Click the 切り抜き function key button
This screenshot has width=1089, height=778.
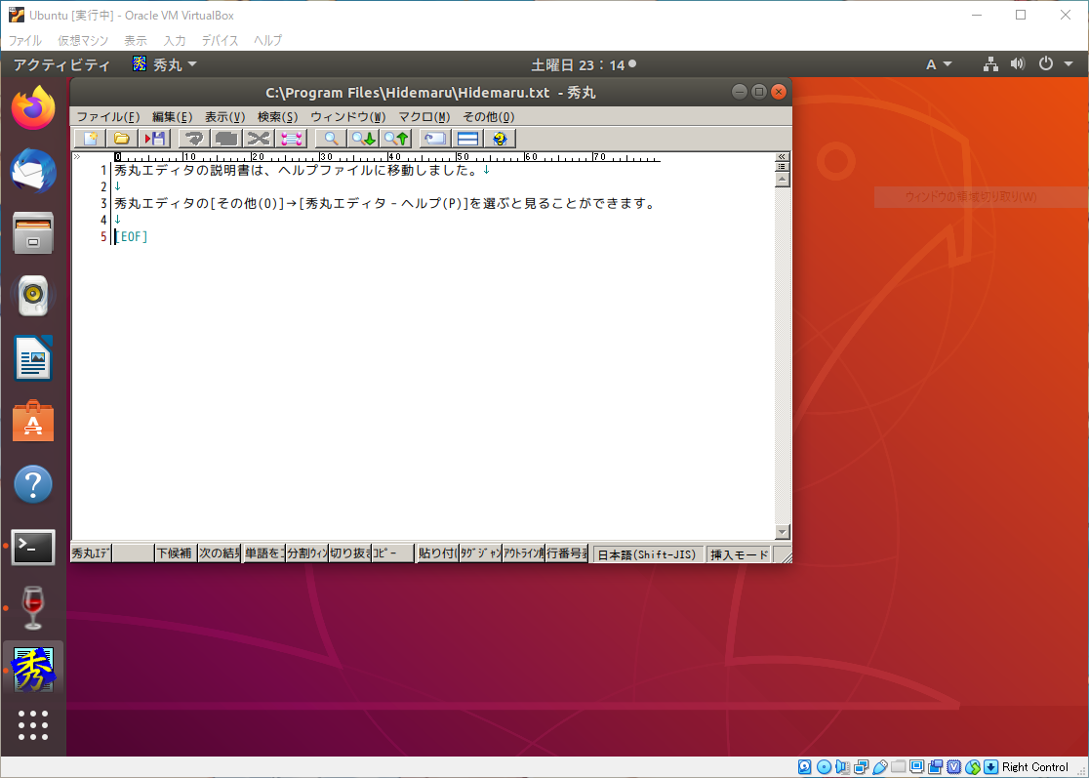tap(350, 553)
